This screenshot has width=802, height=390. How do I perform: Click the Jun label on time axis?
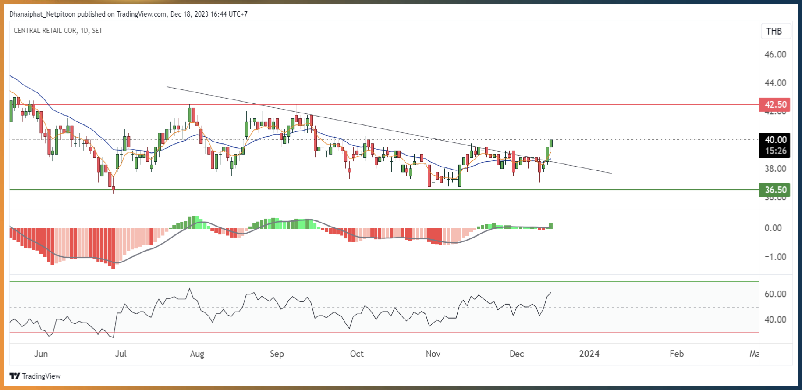[x=41, y=354]
